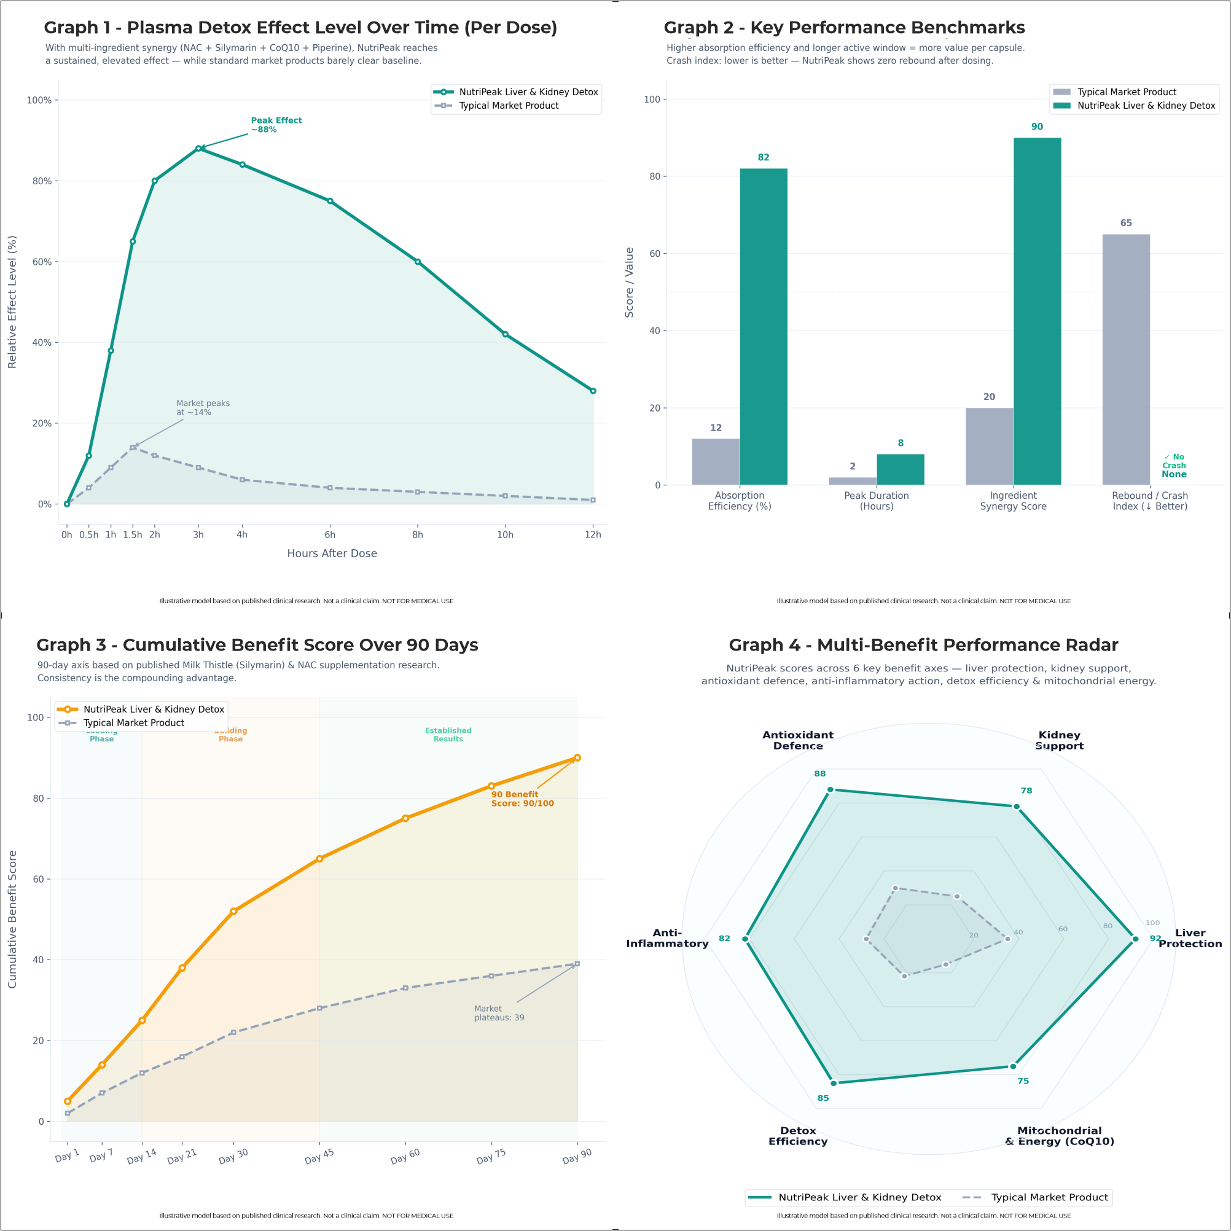The height and width of the screenshot is (1231, 1231).
Task: Select the Day 90 orange data point
Action: click(577, 757)
